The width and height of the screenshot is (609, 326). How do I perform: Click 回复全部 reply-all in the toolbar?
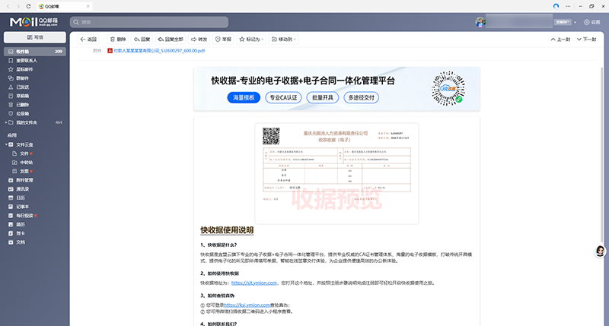click(x=171, y=39)
